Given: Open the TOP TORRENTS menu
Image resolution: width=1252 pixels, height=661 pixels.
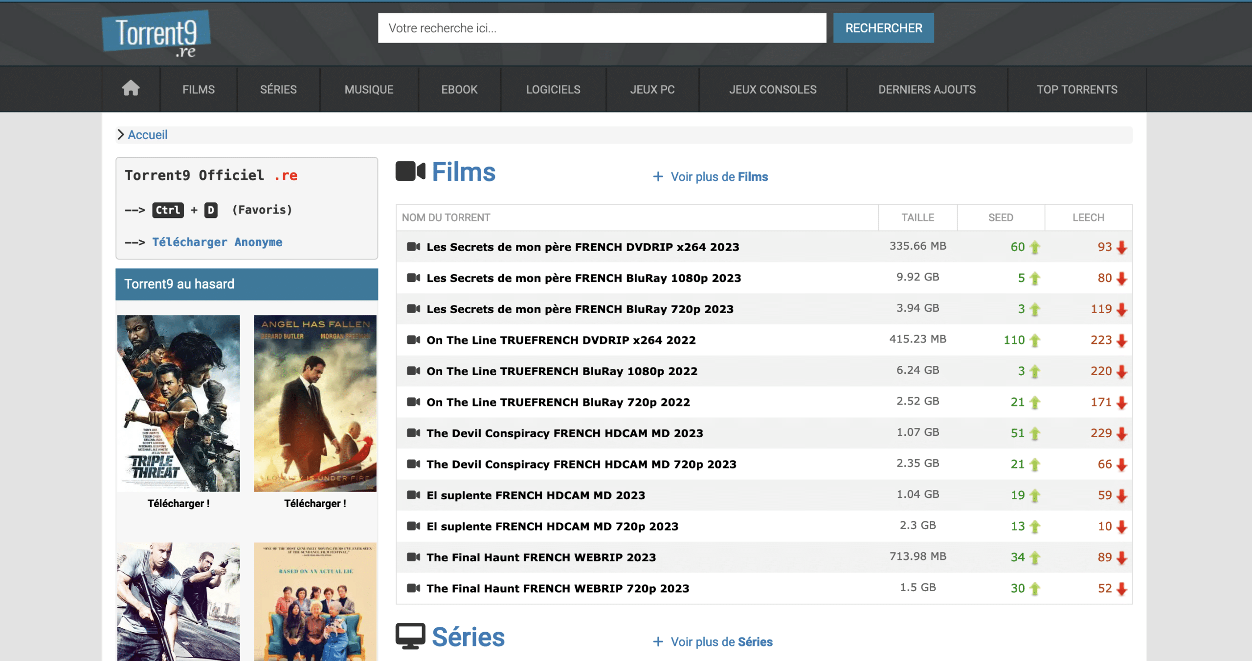Looking at the screenshot, I should [x=1077, y=89].
